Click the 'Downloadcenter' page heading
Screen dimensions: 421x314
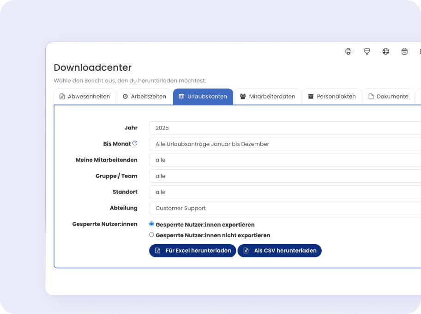[93, 68]
